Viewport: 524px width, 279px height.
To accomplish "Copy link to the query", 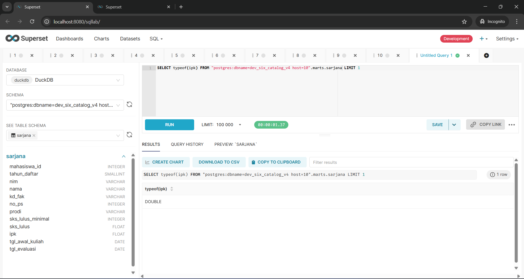I will (x=485, y=124).
